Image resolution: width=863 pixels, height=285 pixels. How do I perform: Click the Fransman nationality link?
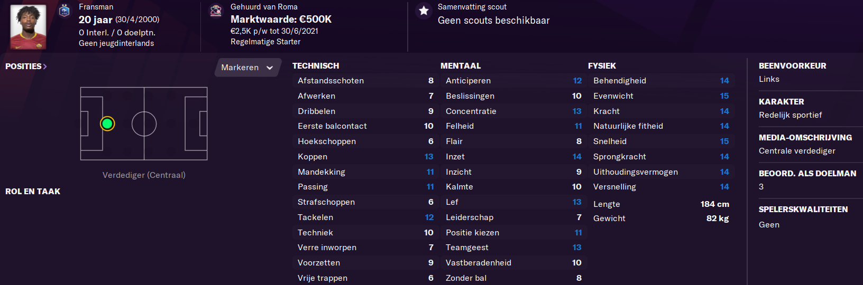click(x=96, y=7)
